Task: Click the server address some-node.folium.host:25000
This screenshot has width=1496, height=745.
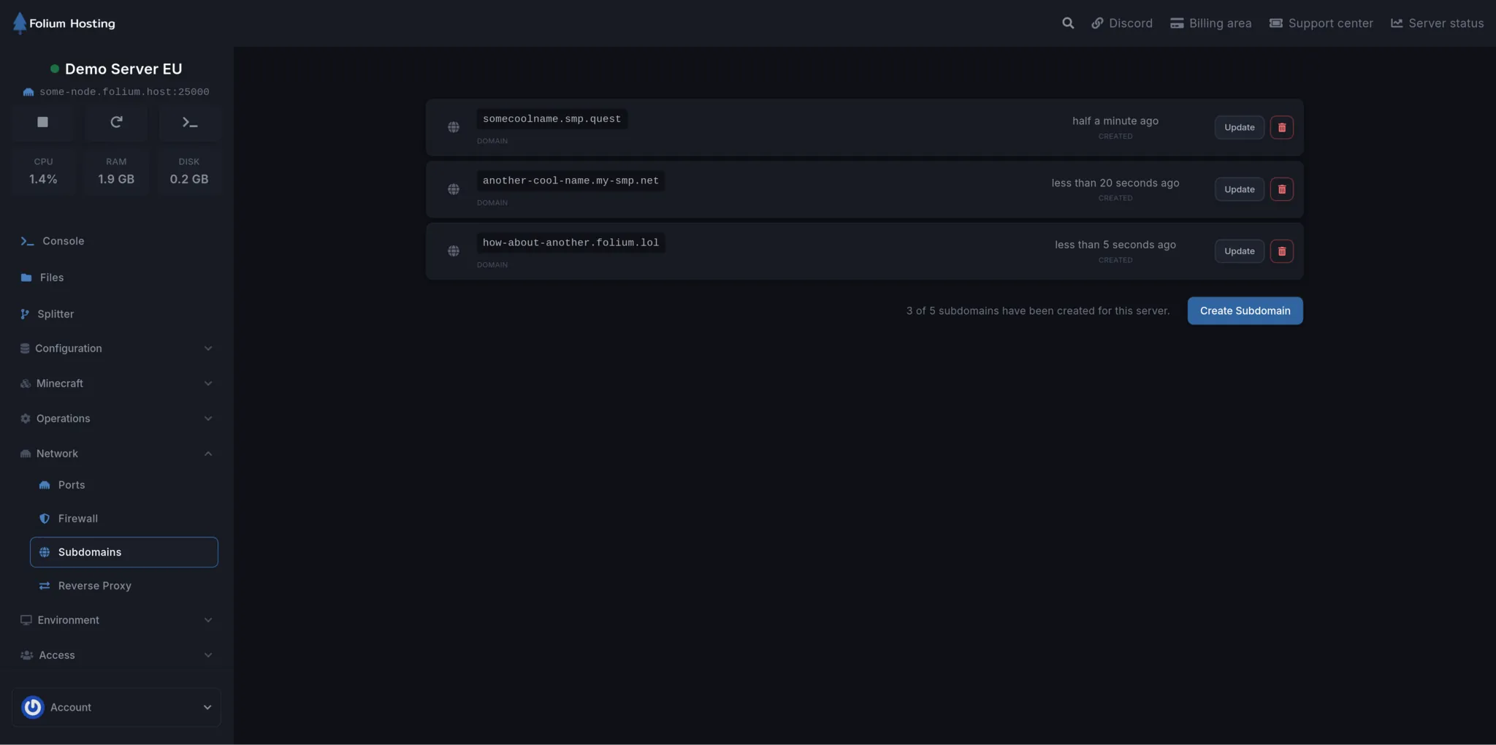Action: (124, 91)
